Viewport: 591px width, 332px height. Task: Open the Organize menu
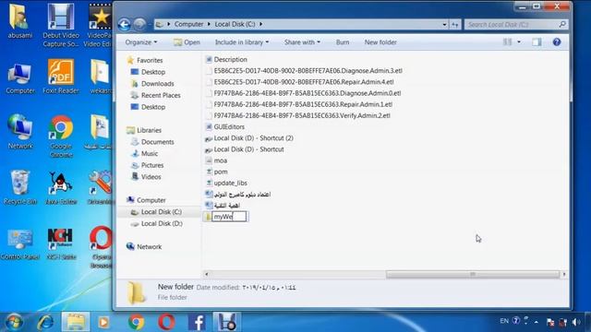click(x=141, y=42)
